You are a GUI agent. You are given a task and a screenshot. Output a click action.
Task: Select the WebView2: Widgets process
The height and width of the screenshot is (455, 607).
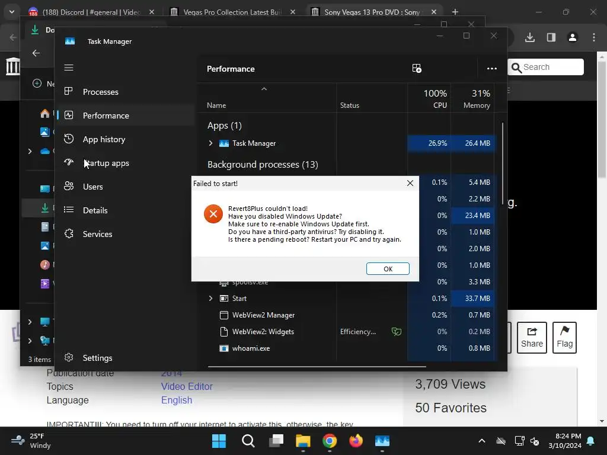[263, 332]
